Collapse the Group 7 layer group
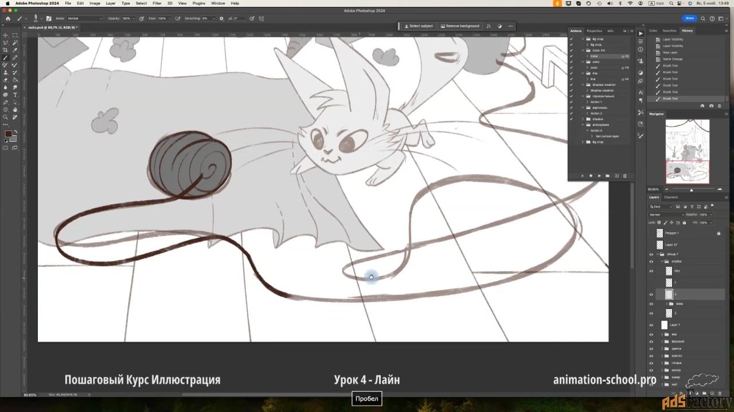 click(658, 254)
